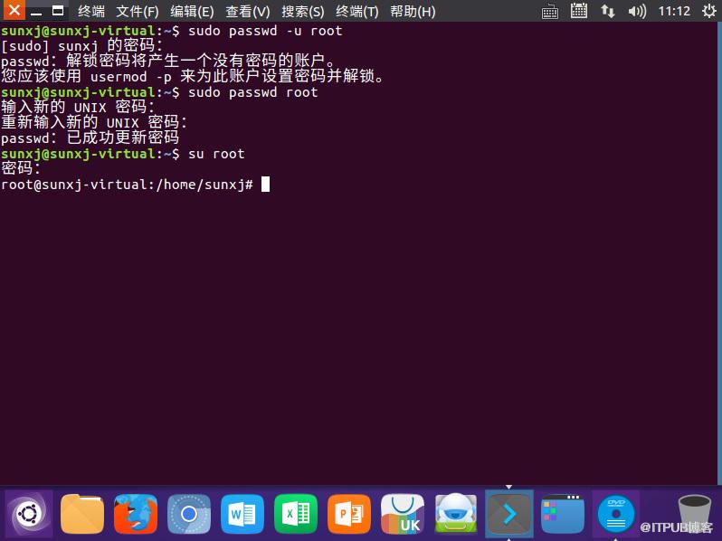The image size is (722, 541).
Task: Open the file manager folder icon
Action: 82,513
